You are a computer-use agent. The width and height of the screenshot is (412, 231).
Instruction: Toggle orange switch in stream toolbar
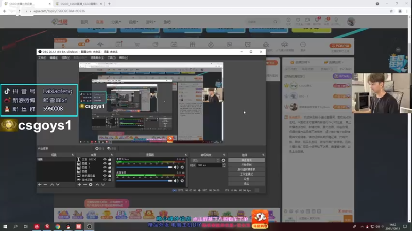(82, 44)
